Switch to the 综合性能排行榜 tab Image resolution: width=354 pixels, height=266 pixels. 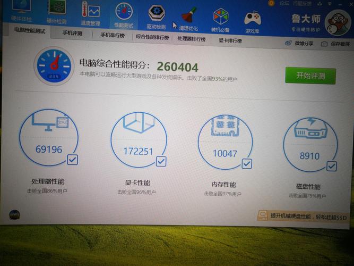point(152,37)
